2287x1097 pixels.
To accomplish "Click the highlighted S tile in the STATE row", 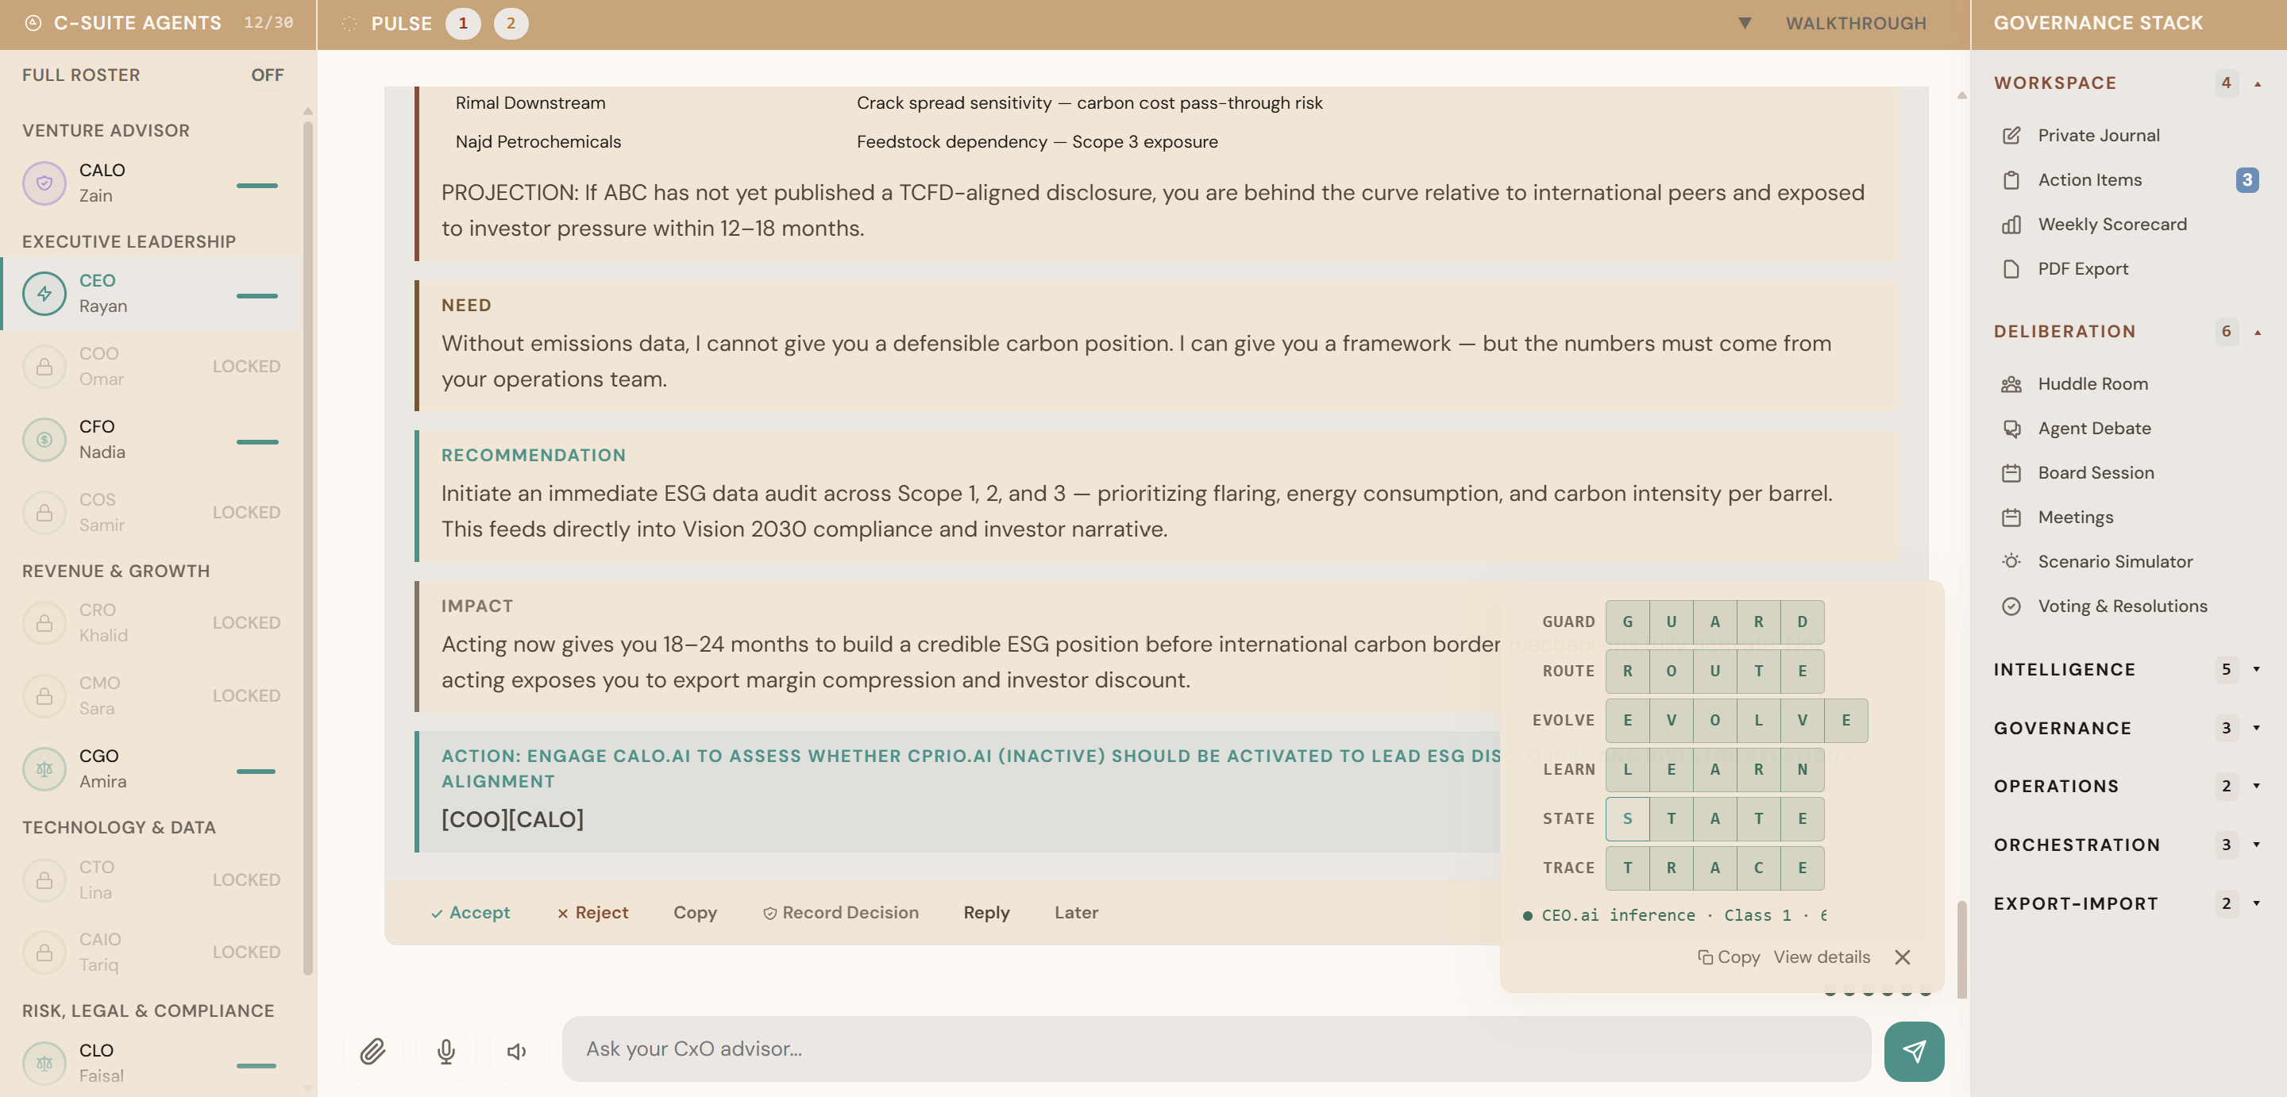I will point(1627,818).
